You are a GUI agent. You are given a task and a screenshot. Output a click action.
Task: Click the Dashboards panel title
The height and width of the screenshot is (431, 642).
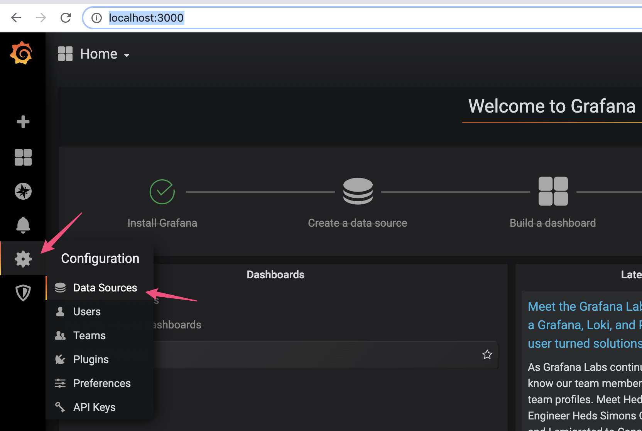click(275, 274)
